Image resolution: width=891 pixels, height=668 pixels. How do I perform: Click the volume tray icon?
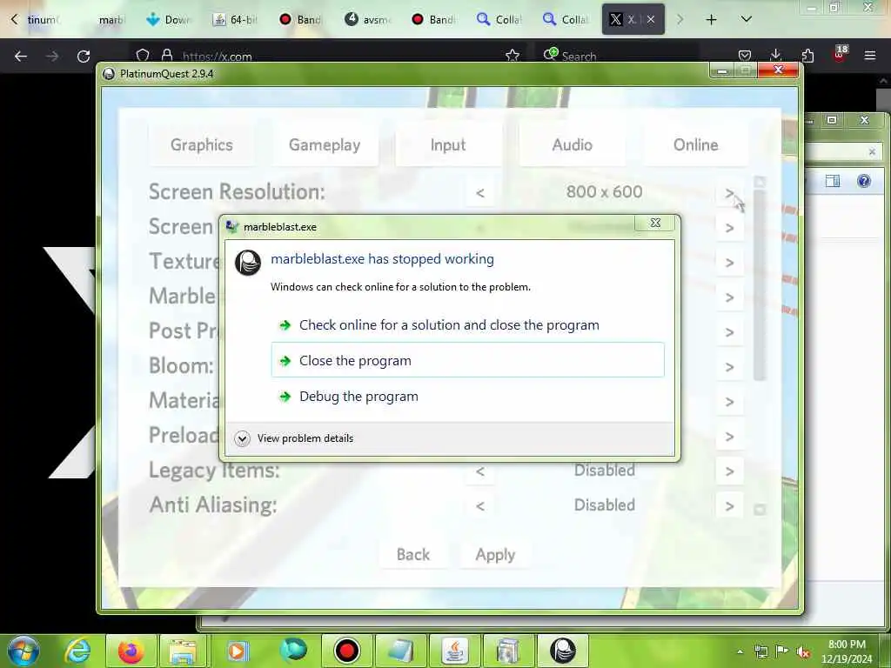point(803,651)
